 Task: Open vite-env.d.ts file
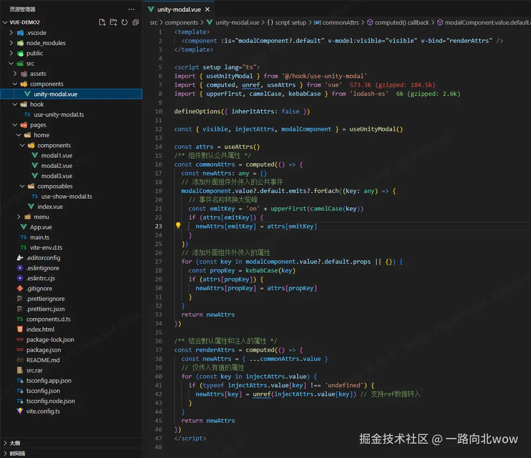(71, 247)
